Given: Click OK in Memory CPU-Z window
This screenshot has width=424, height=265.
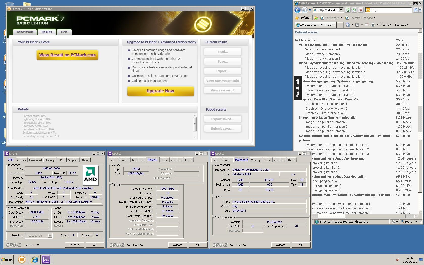Looking at the screenshot, I should (198, 245).
